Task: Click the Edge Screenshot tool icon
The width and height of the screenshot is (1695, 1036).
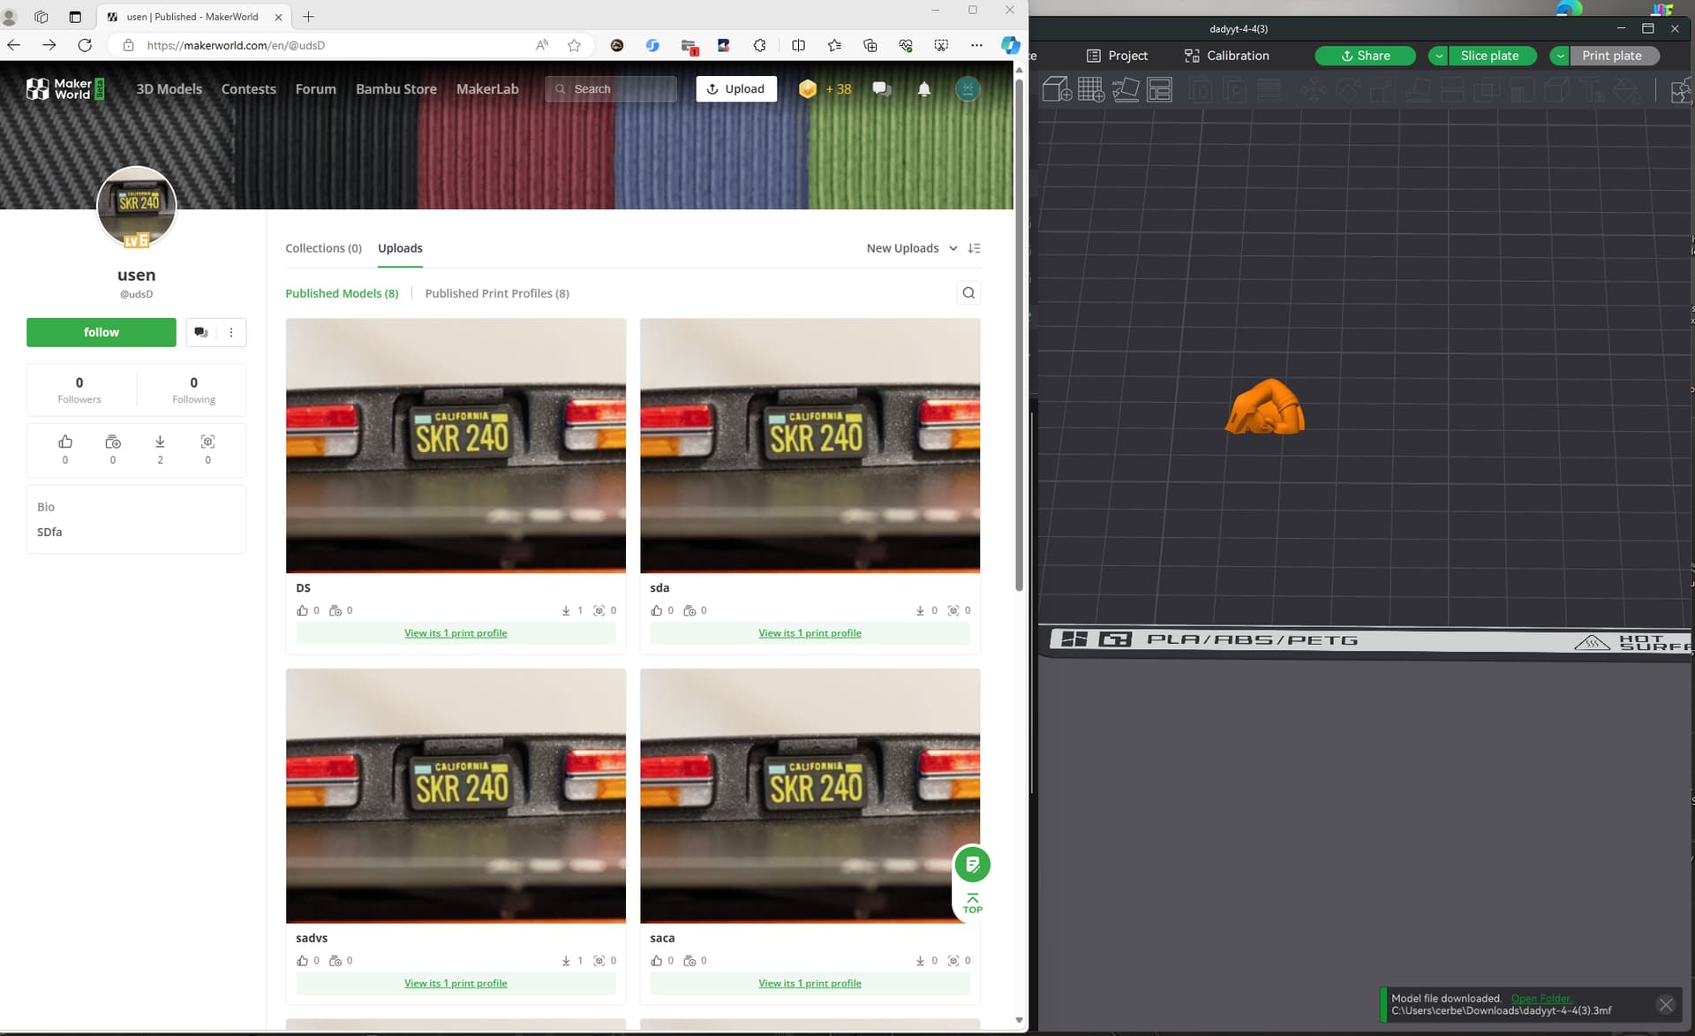Action: 941,45
